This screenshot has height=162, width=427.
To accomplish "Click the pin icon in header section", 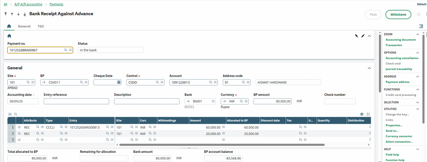I will [x=356, y=36].
